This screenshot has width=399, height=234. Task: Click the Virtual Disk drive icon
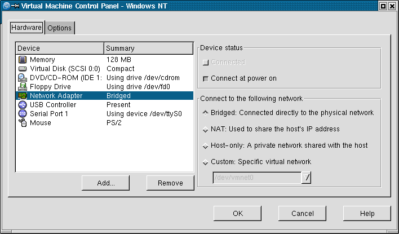pyautogui.click(x=23, y=69)
